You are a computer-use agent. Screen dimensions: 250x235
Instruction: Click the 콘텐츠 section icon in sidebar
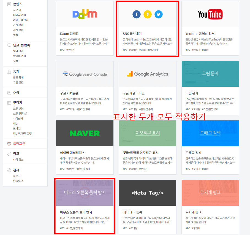pos(9,4)
